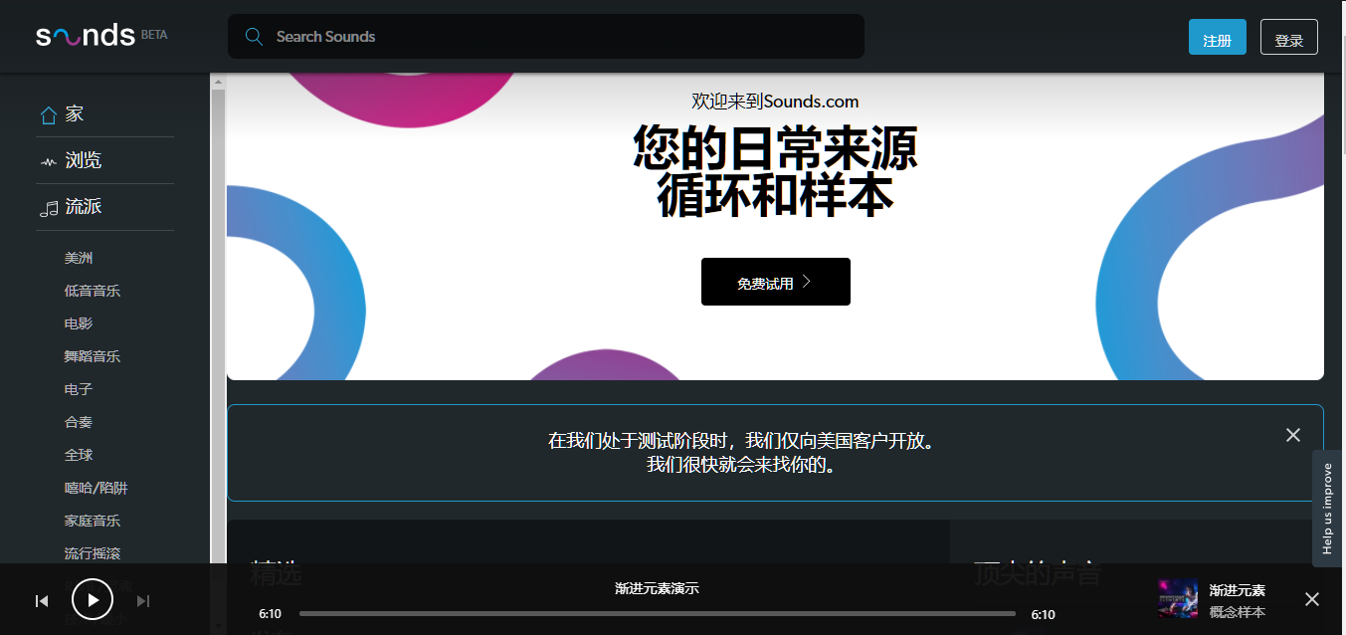Click the 注册 button
The height and width of the screenshot is (635, 1346).
pyautogui.click(x=1217, y=36)
